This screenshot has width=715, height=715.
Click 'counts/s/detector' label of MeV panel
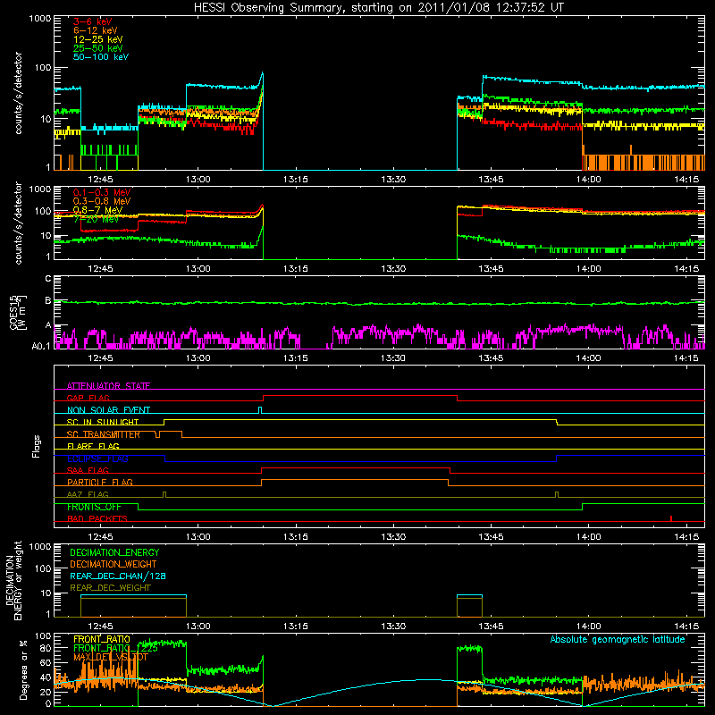tap(18, 223)
